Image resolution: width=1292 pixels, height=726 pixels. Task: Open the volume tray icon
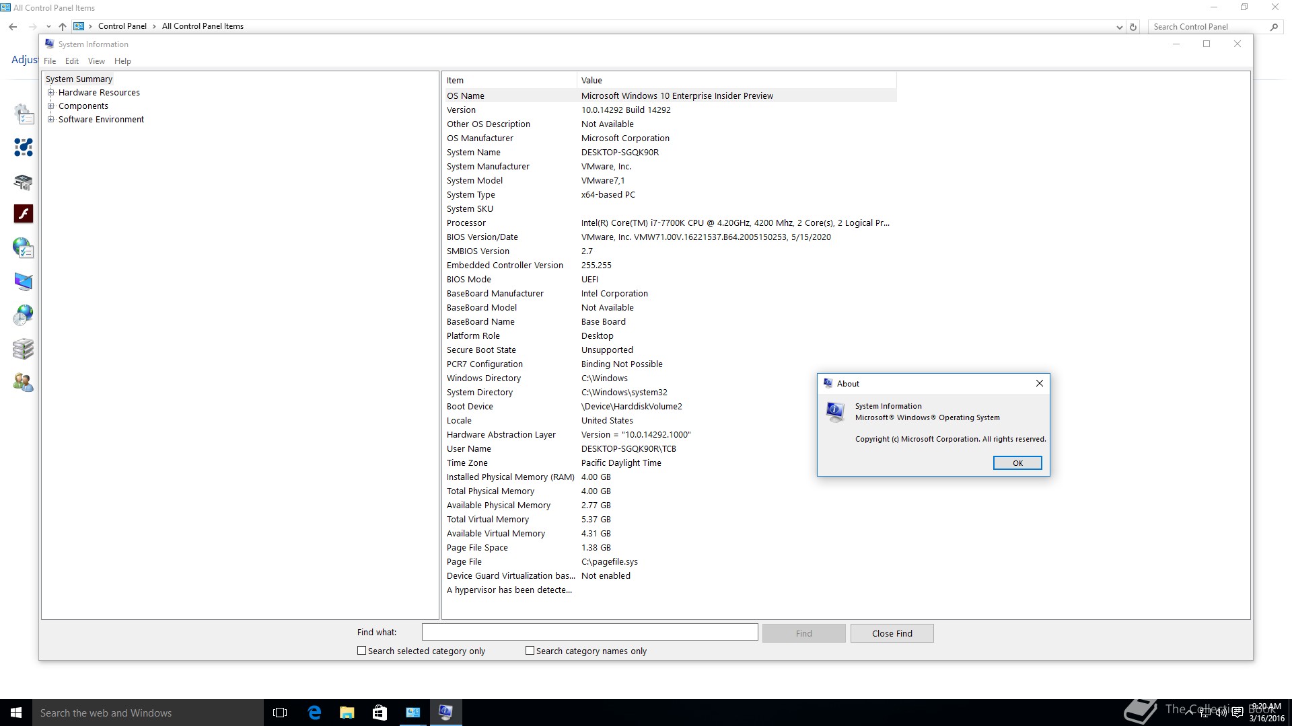[x=1221, y=713]
